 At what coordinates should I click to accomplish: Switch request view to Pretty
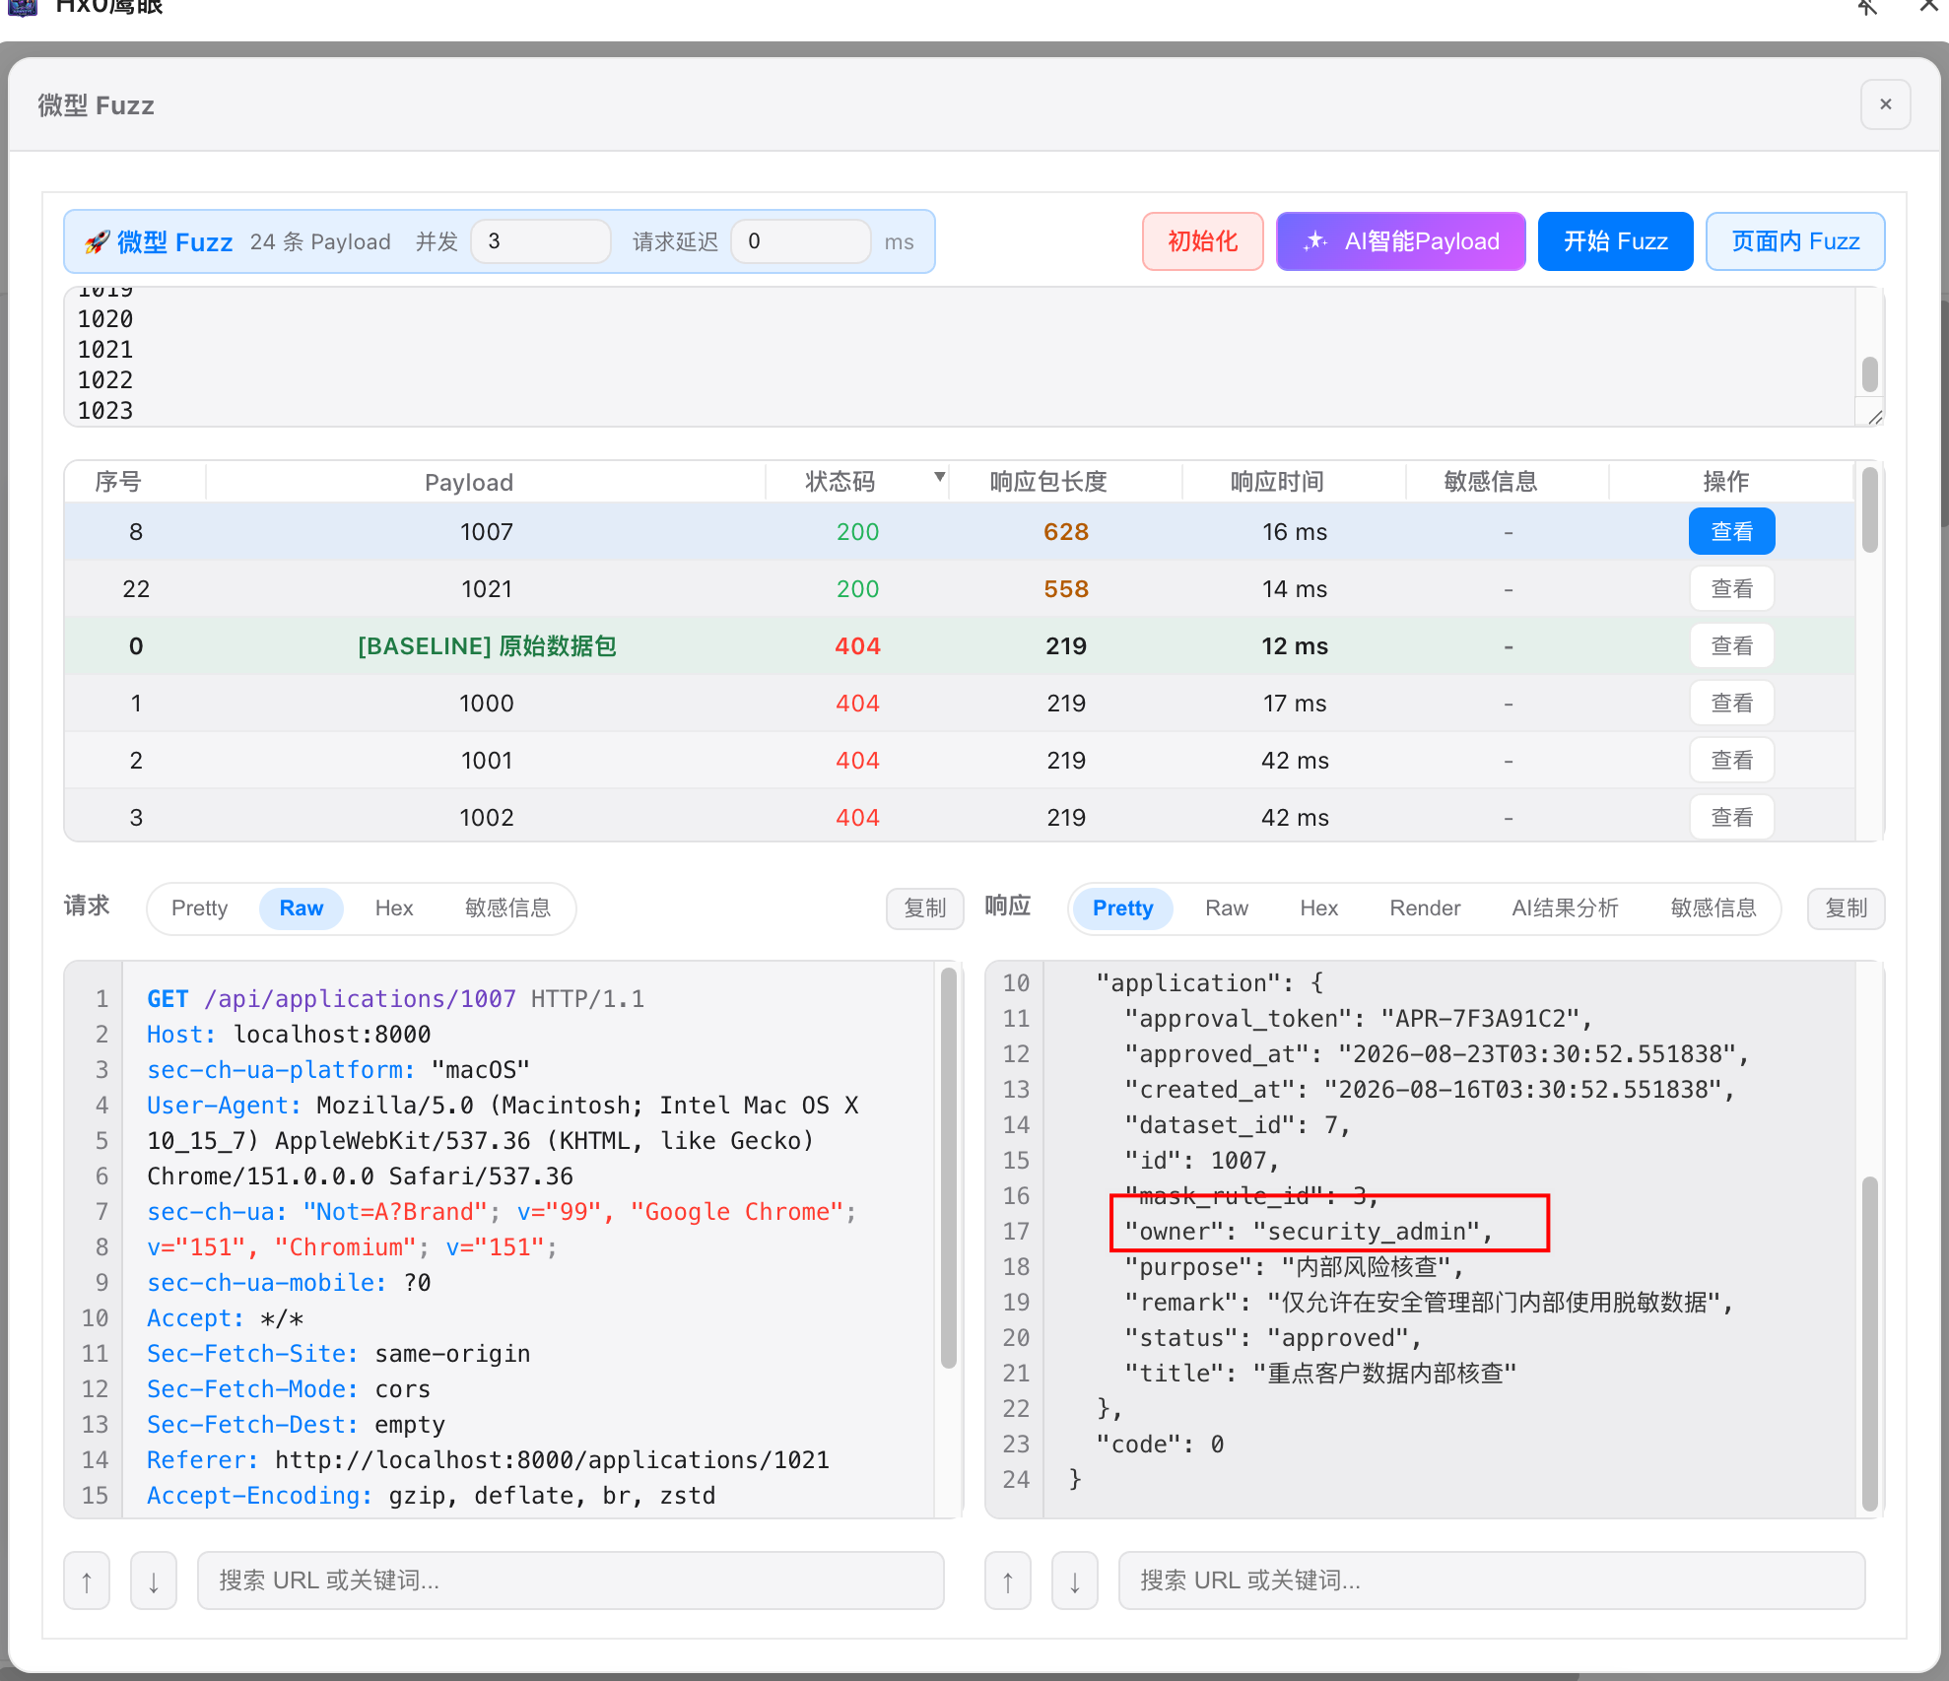pos(199,908)
